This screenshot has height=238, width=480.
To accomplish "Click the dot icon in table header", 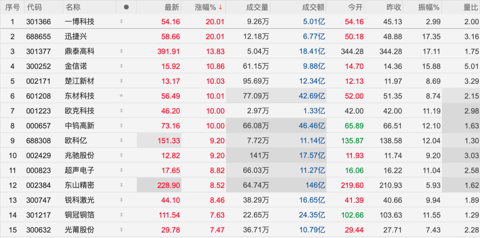I will [126, 8].
